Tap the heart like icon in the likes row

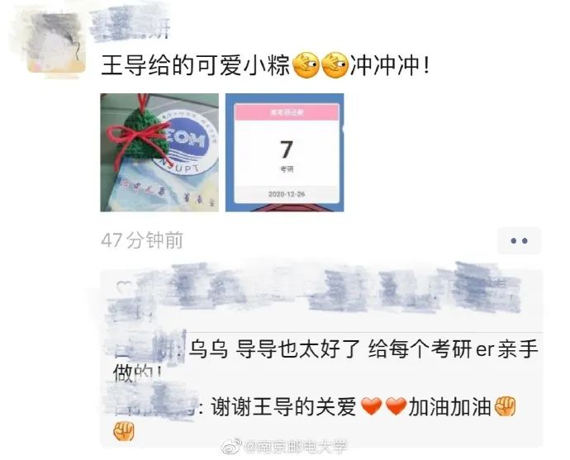pyautogui.click(x=123, y=287)
